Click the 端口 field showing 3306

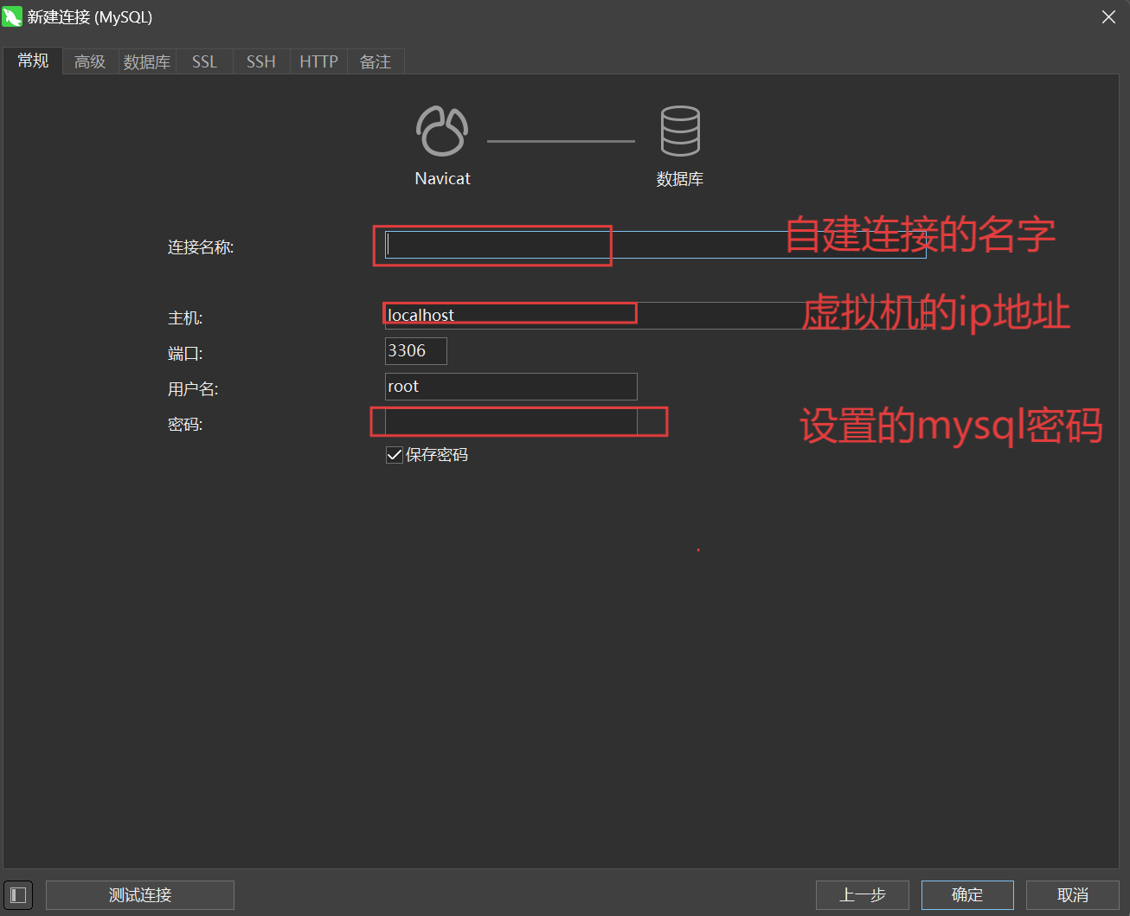click(x=415, y=350)
